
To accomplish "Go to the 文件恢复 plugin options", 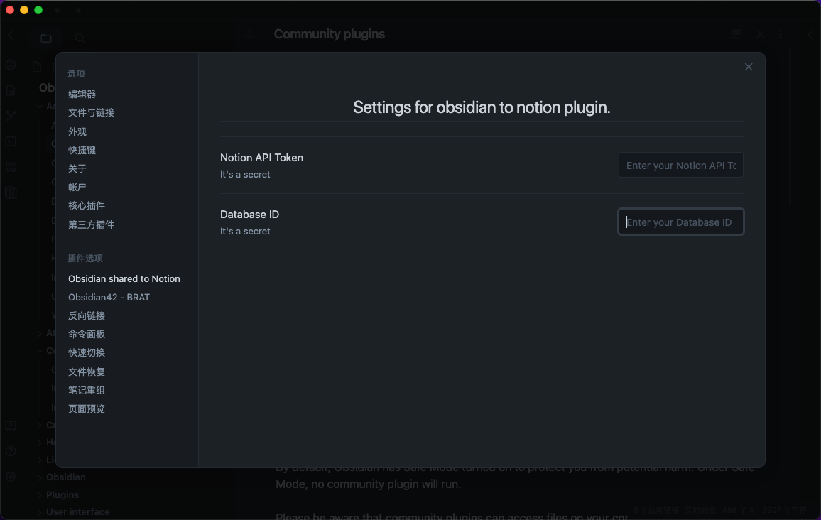I will pyautogui.click(x=87, y=372).
